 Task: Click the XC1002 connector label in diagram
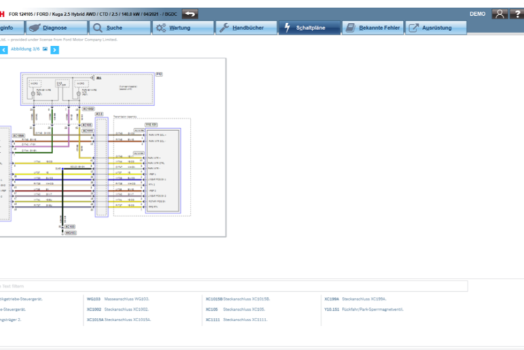click(88, 109)
